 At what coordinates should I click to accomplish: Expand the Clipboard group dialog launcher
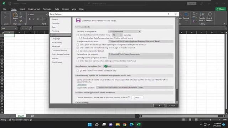tap(25, 24)
